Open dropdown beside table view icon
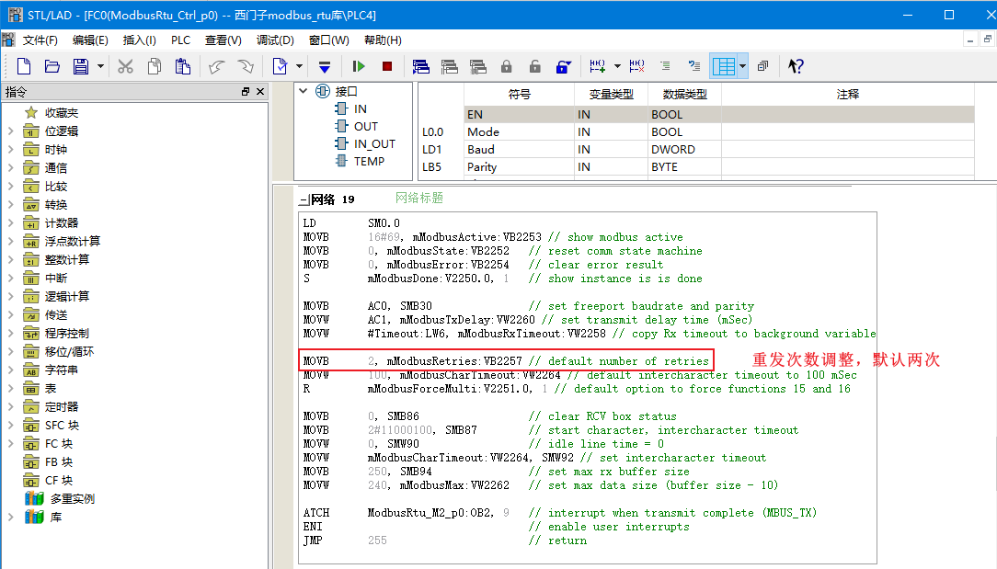Screen dimensions: 997x569 click(x=742, y=66)
